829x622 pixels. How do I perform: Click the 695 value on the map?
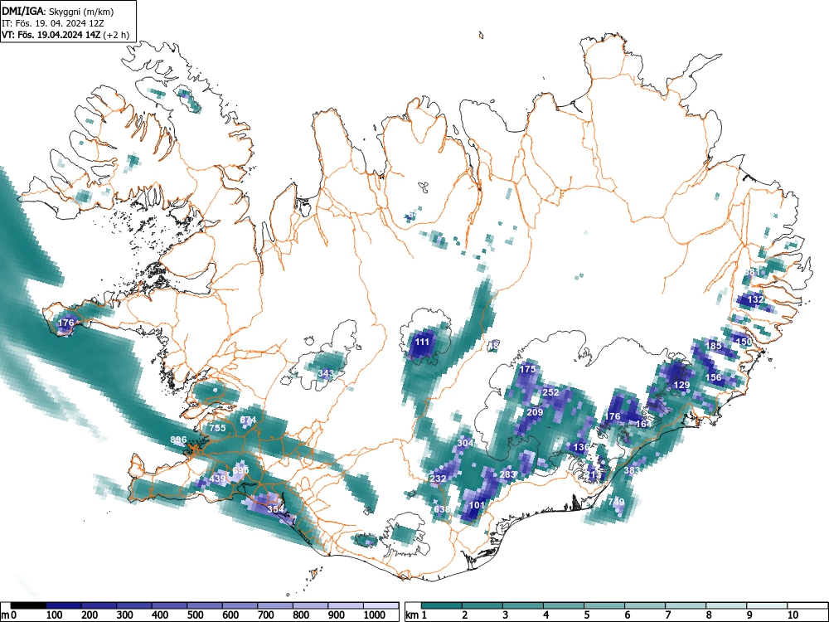click(240, 470)
